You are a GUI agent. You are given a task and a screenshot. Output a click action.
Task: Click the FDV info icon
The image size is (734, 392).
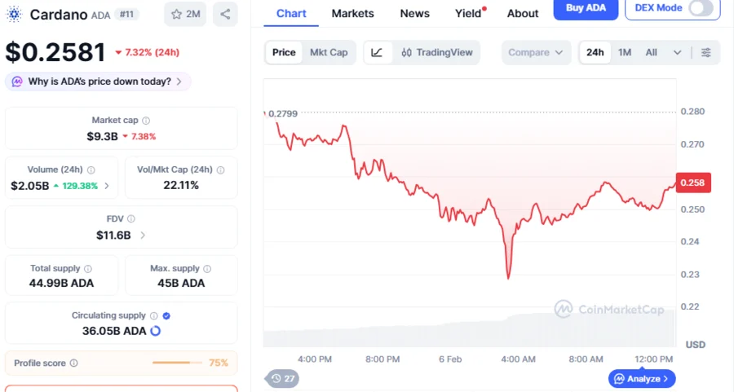(x=131, y=219)
